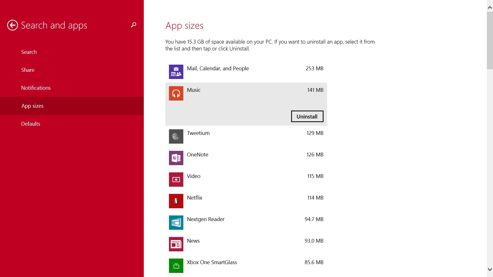Select the Video app icon

pos(176,180)
